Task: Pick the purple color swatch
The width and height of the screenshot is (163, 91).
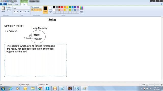Action: point(78,7)
